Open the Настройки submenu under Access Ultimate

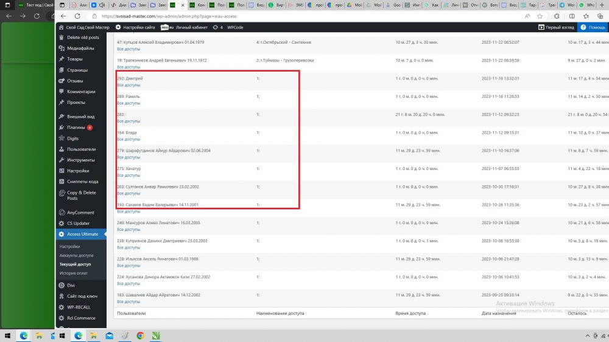(69, 247)
